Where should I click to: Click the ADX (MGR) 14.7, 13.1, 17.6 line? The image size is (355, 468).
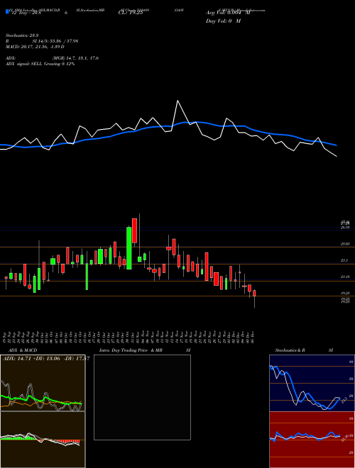pyautogui.click(x=52, y=58)
